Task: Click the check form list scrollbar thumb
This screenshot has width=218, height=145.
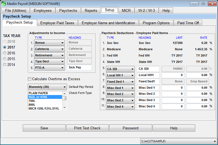Action: point(65,98)
